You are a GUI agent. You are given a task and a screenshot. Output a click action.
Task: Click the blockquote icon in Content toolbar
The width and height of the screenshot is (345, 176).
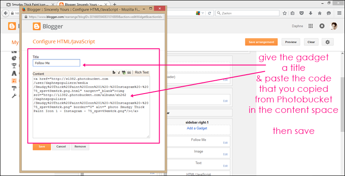[x=129, y=73]
